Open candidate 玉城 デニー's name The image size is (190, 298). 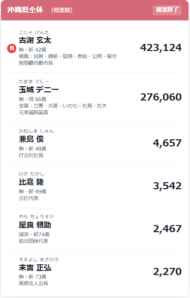[x=39, y=89]
